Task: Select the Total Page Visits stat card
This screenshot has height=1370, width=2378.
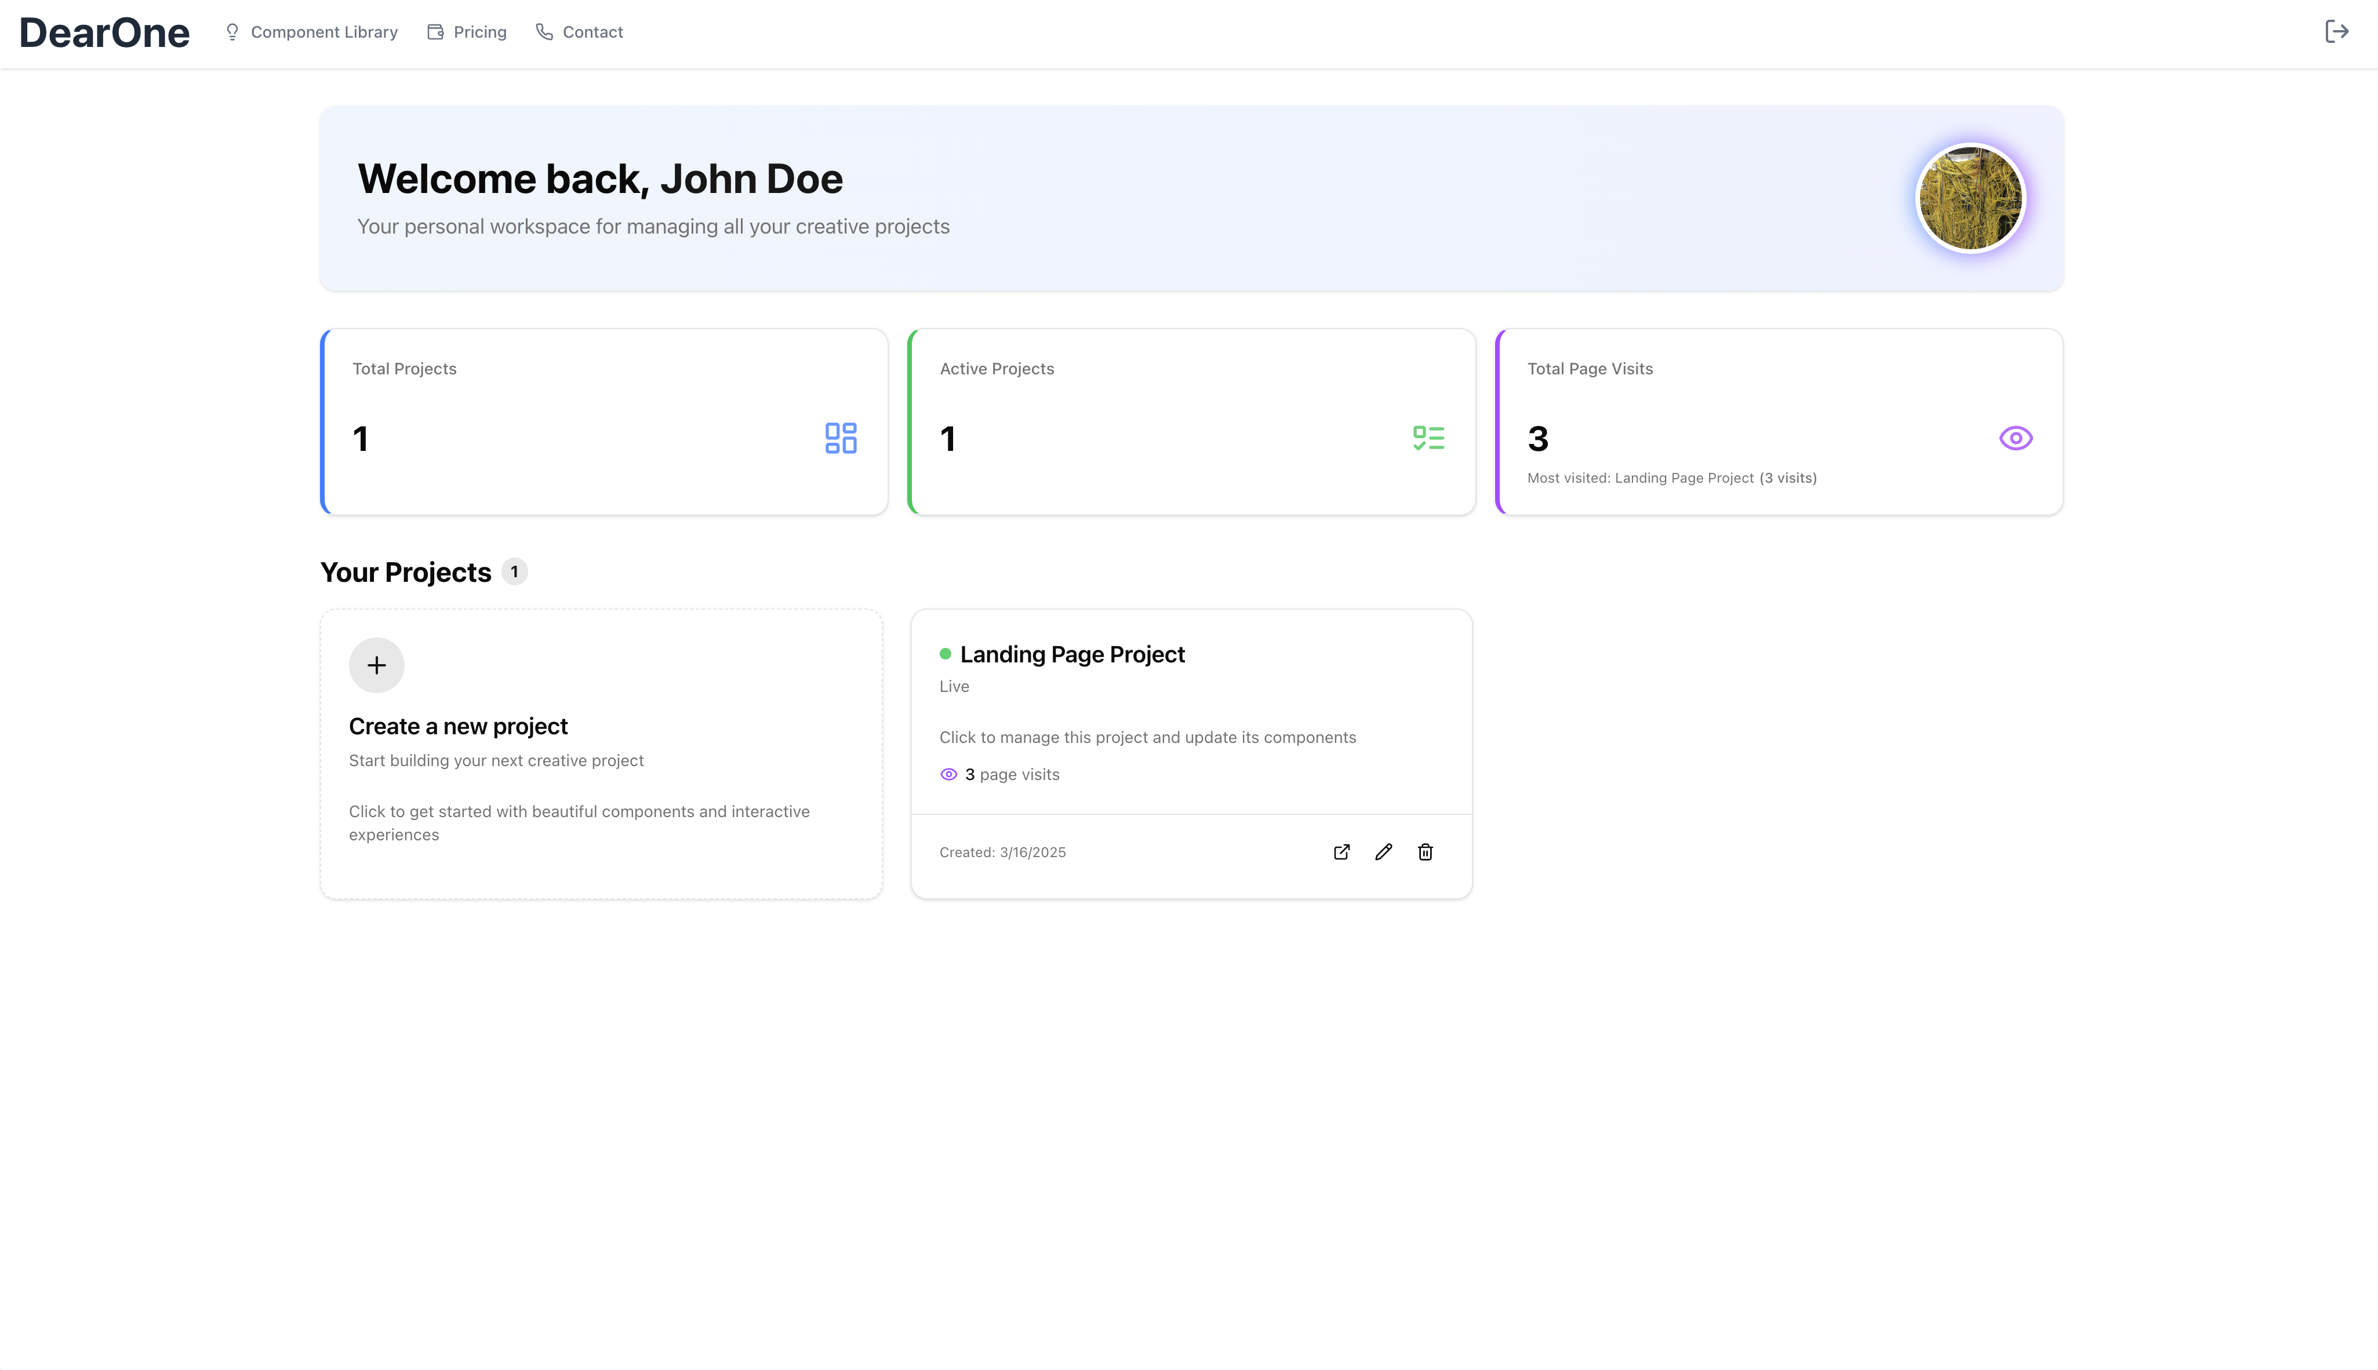Action: [x=1777, y=421]
